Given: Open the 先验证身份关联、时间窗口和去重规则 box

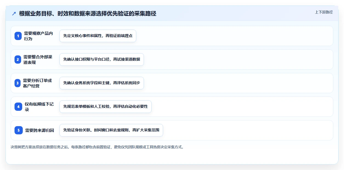Looking at the screenshot, I should point(111,130).
